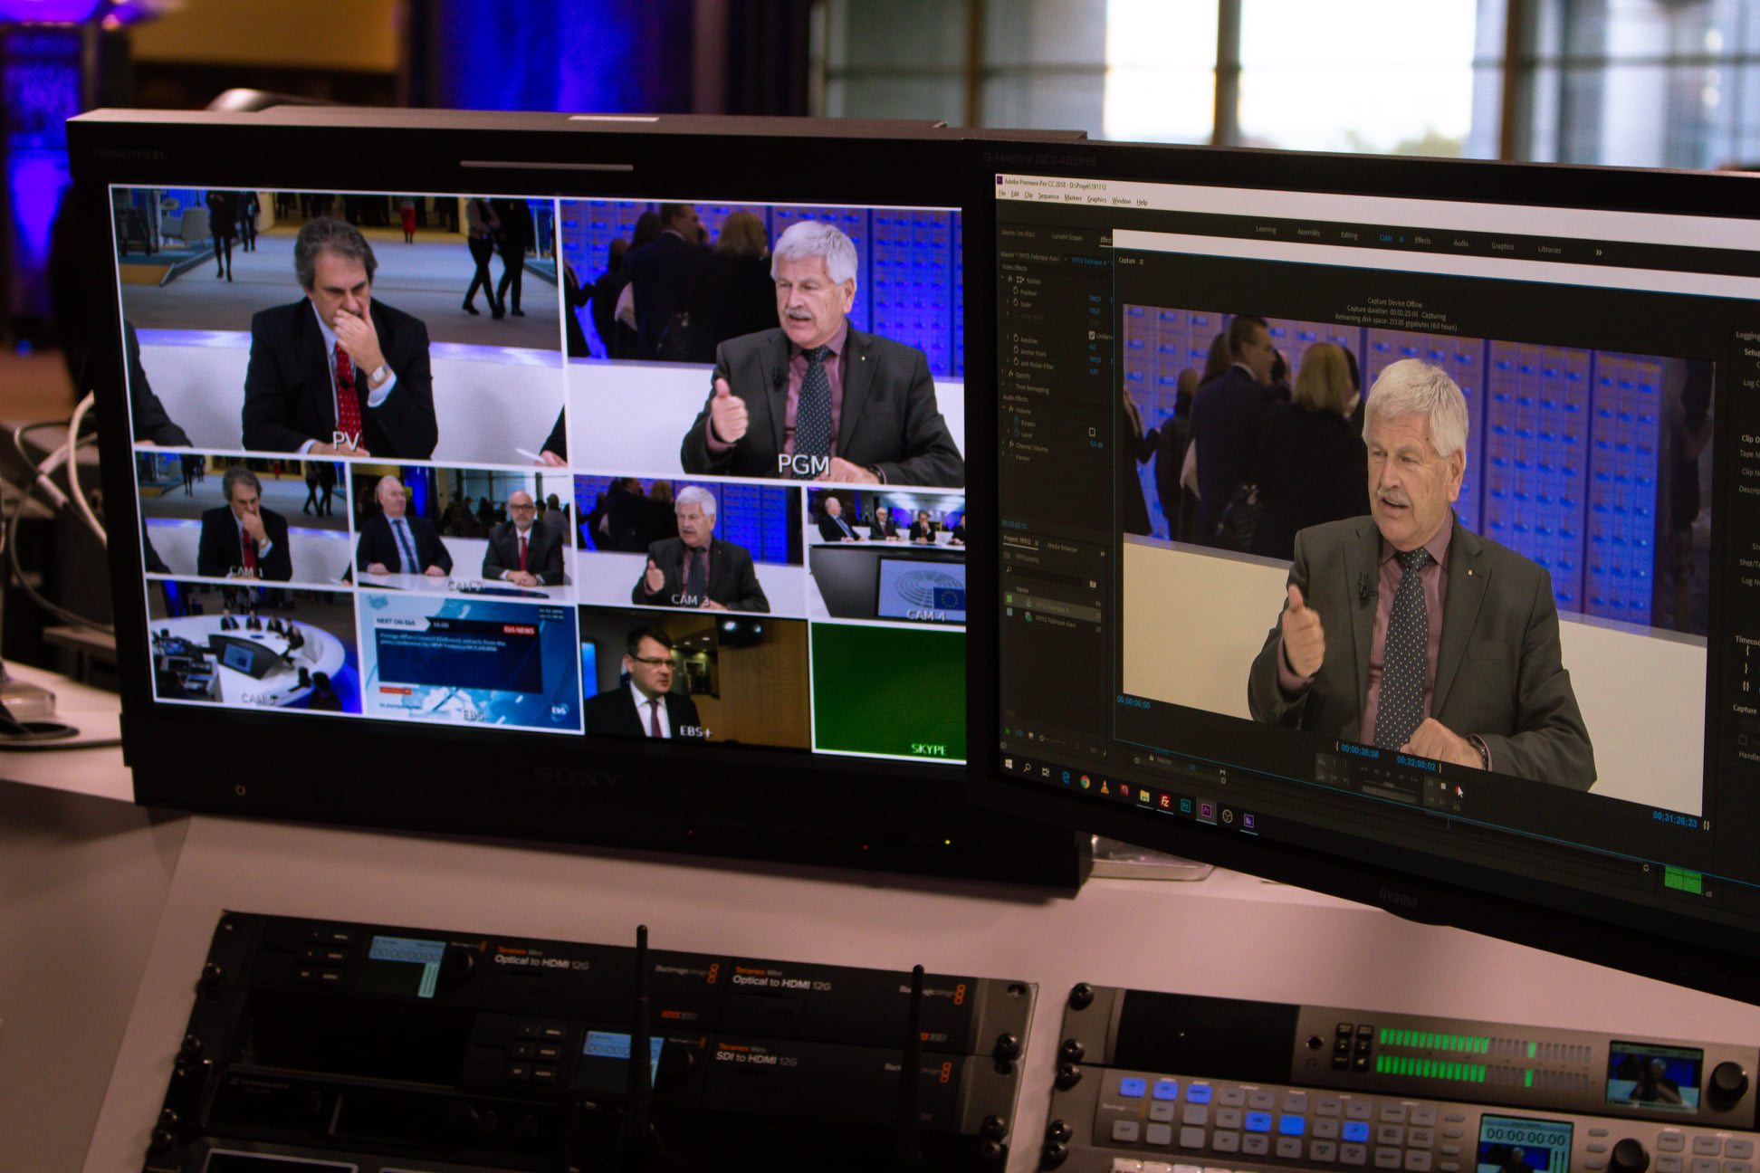Toggle the Rotation animation stopwatch
Image resolution: width=1760 pixels, height=1173 pixels.
click(1016, 338)
